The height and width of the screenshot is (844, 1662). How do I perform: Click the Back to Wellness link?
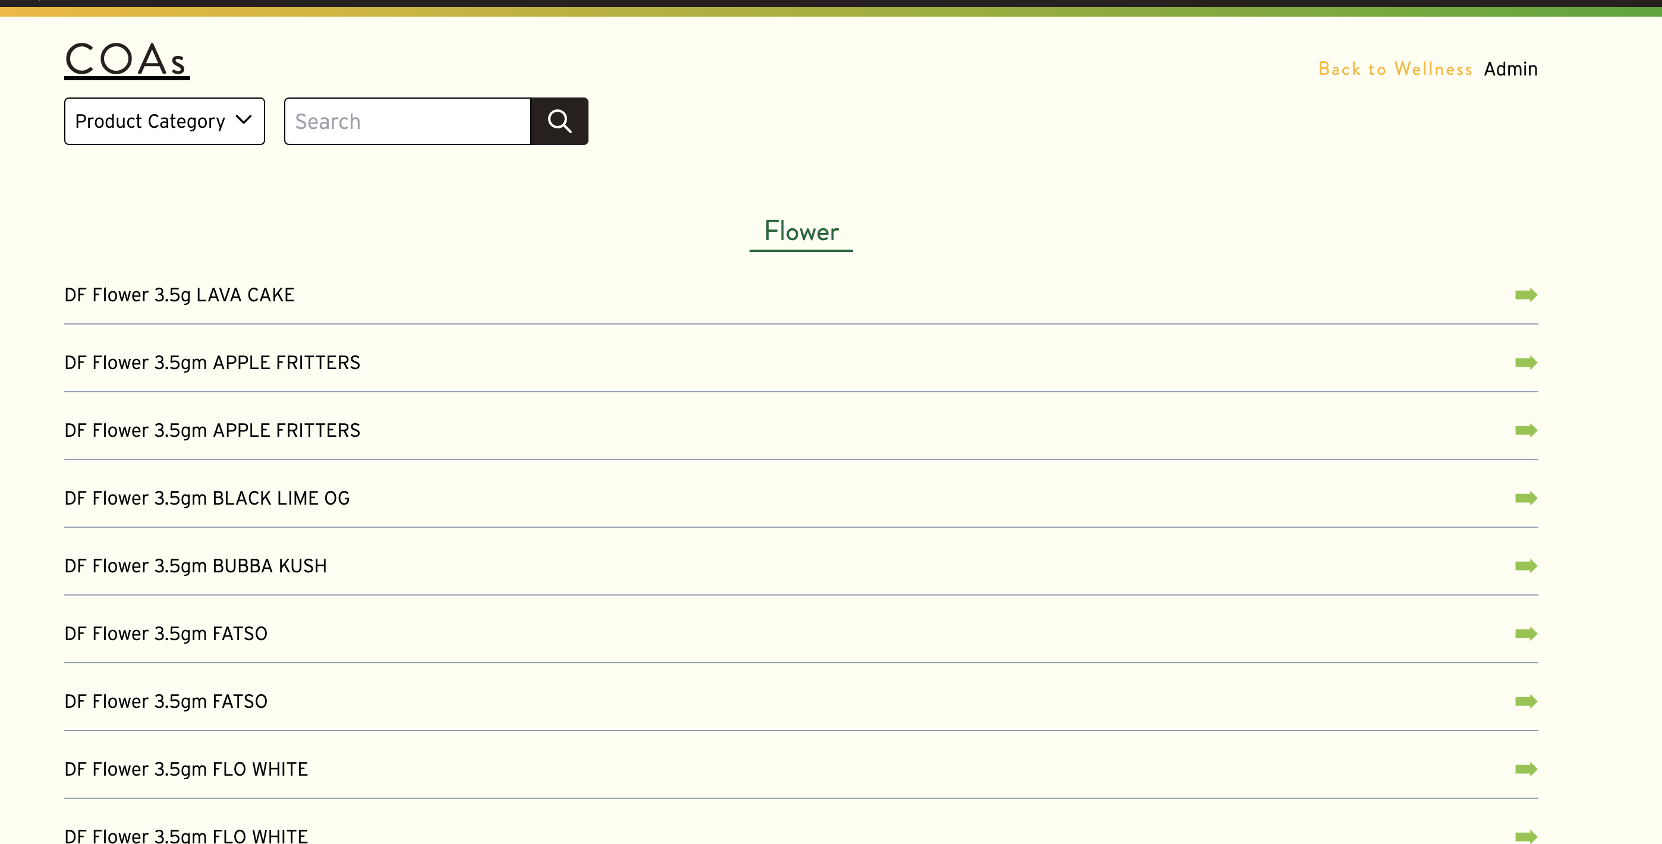coord(1395,68)
